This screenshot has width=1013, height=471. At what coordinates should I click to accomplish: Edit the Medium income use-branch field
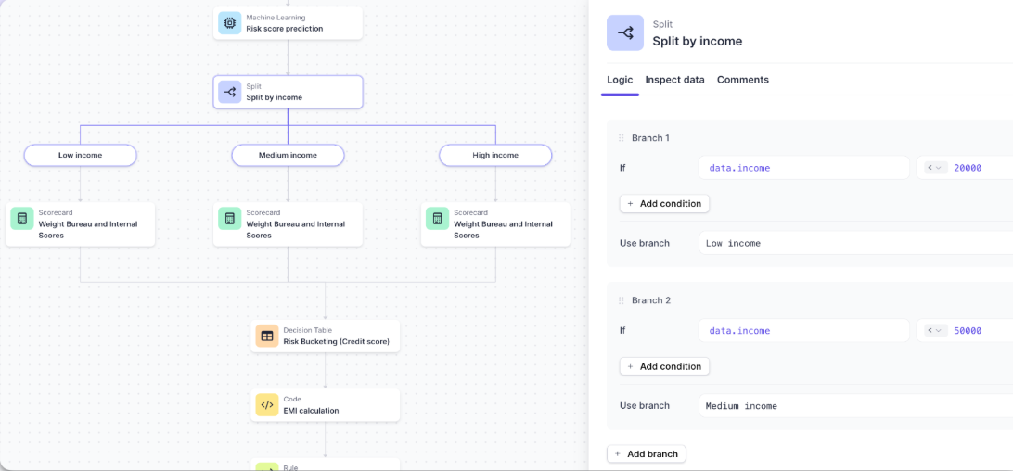(855, 406)
